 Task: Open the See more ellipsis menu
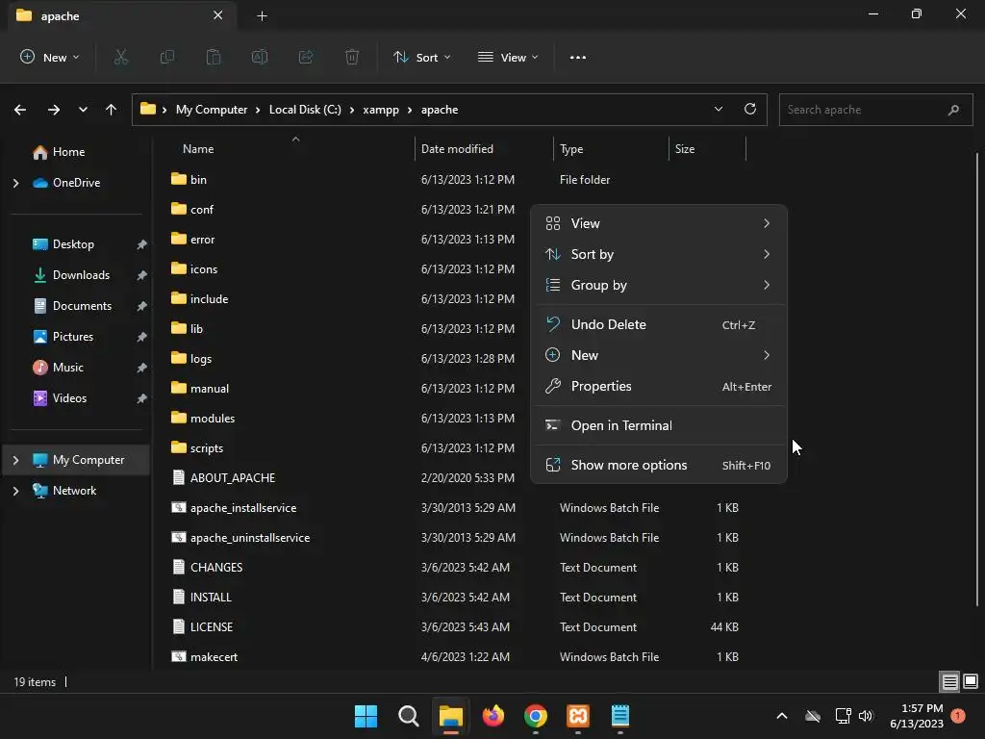coord(578,57)
